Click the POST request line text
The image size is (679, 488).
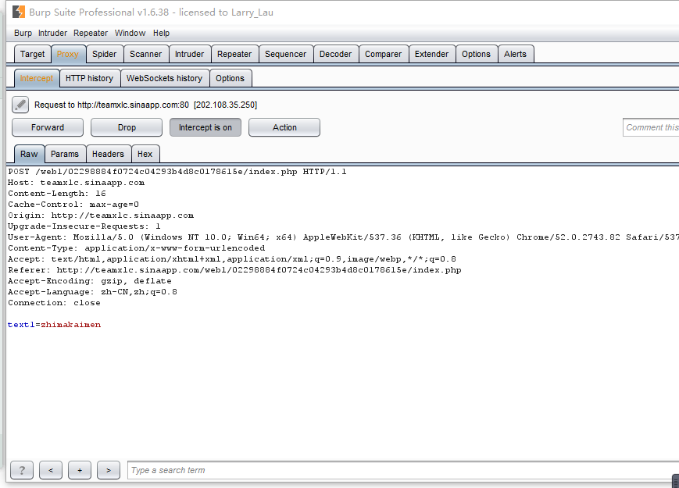[177, 172]
